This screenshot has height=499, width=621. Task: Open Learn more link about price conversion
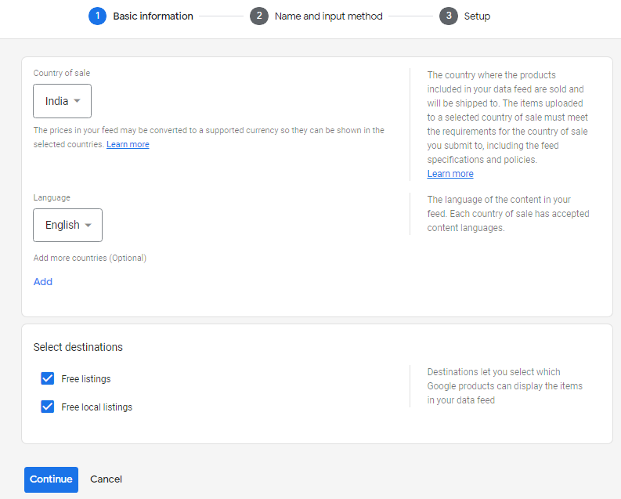(x=128, y=145)
